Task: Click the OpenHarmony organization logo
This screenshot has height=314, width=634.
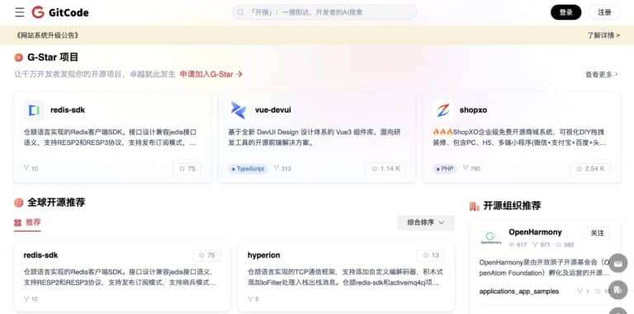Action: pyautogui.click(x=490, y=237)
